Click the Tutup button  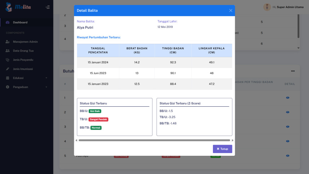click(222, 149)
